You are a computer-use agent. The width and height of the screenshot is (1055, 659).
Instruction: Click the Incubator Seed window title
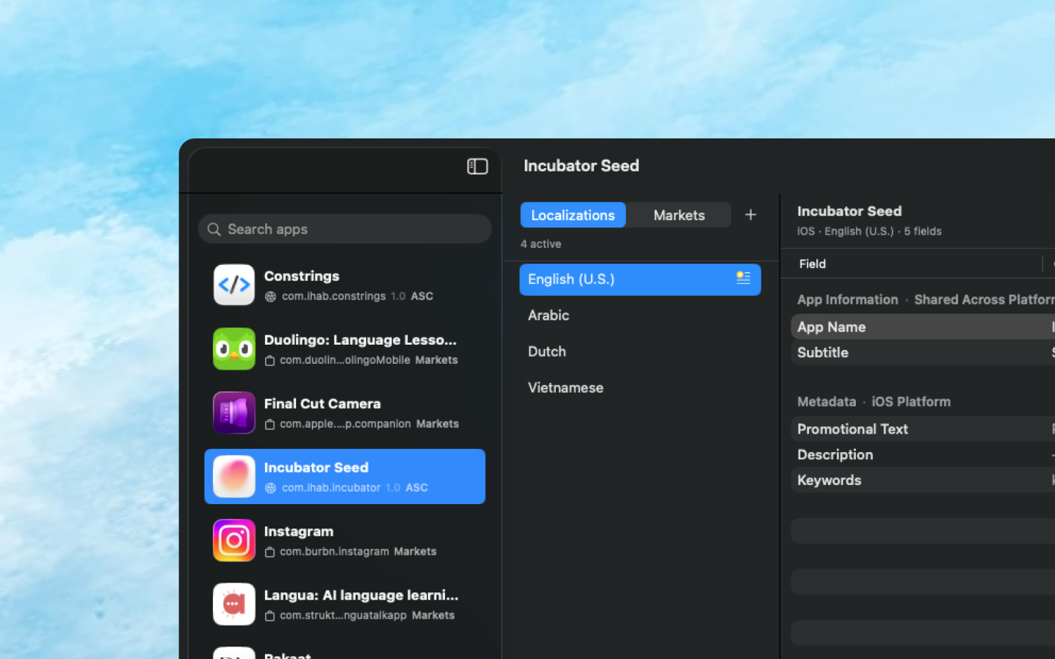(581, 165)
